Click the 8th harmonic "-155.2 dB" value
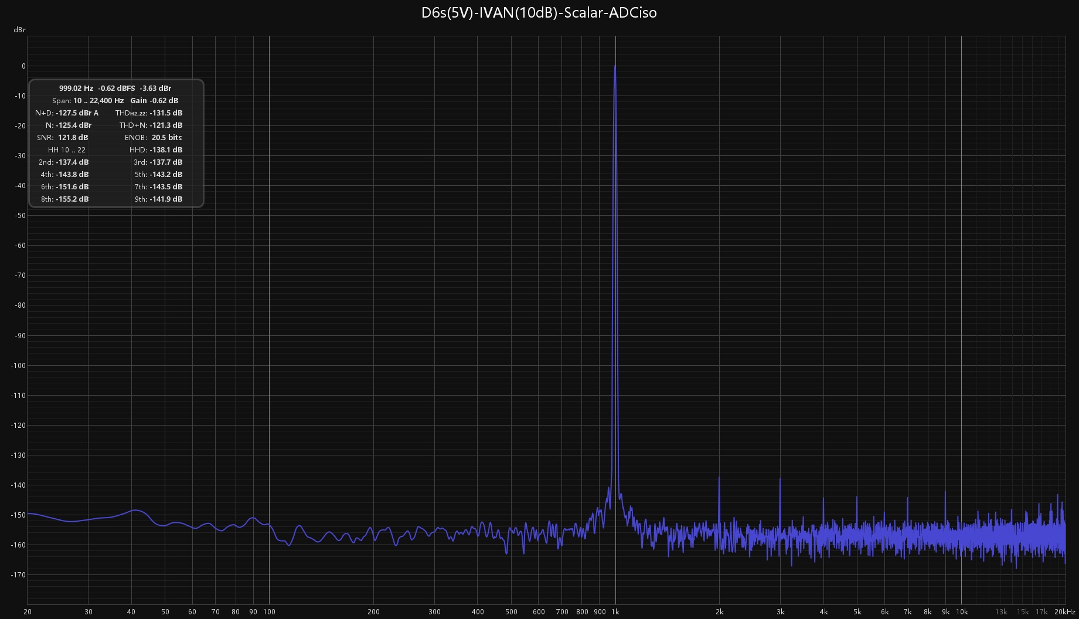 click(72, 199)
